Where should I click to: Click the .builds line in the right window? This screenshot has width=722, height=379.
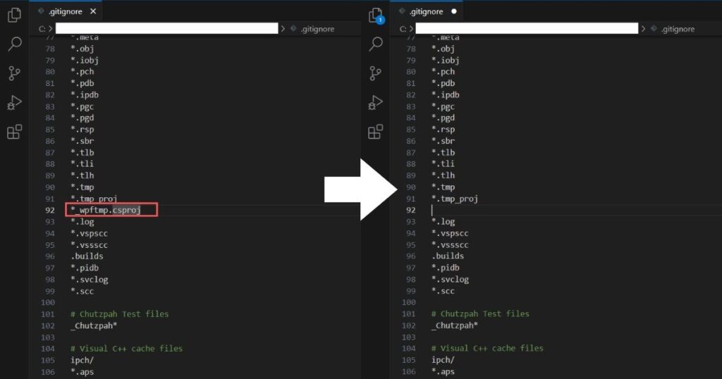(448, 256)
